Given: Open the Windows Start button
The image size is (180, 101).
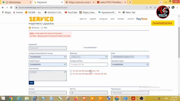Looking at the screenshot, I should [3, 98].
